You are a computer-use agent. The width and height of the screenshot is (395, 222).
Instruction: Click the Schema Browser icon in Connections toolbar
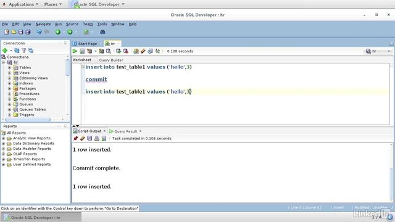31,51
